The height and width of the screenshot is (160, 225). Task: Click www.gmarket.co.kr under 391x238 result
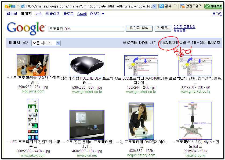pyautogui.click(x=195, y=92)
